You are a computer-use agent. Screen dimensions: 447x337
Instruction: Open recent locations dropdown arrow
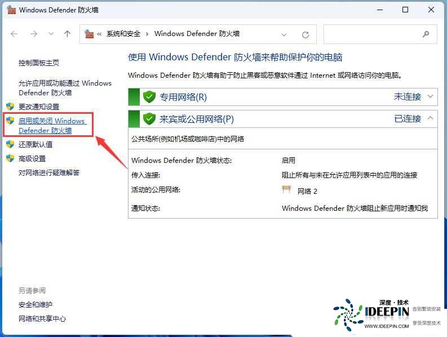[51, 34]
